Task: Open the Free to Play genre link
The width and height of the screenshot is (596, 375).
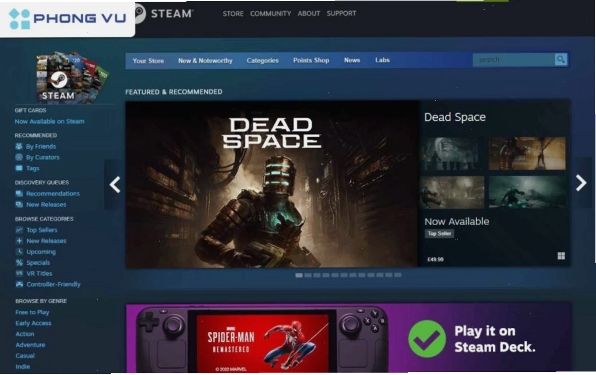Action: click(32, 312)
